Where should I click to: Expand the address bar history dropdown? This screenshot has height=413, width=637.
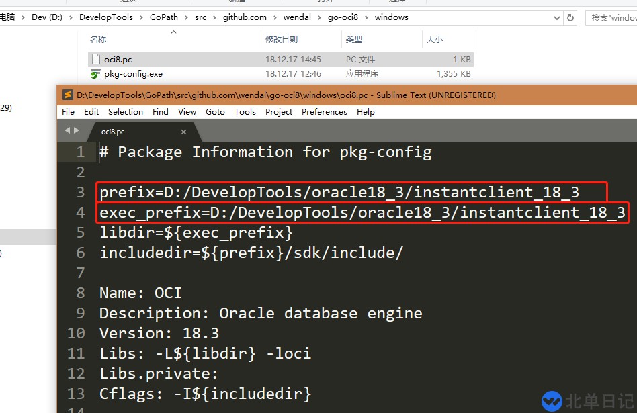click(557, 17)
